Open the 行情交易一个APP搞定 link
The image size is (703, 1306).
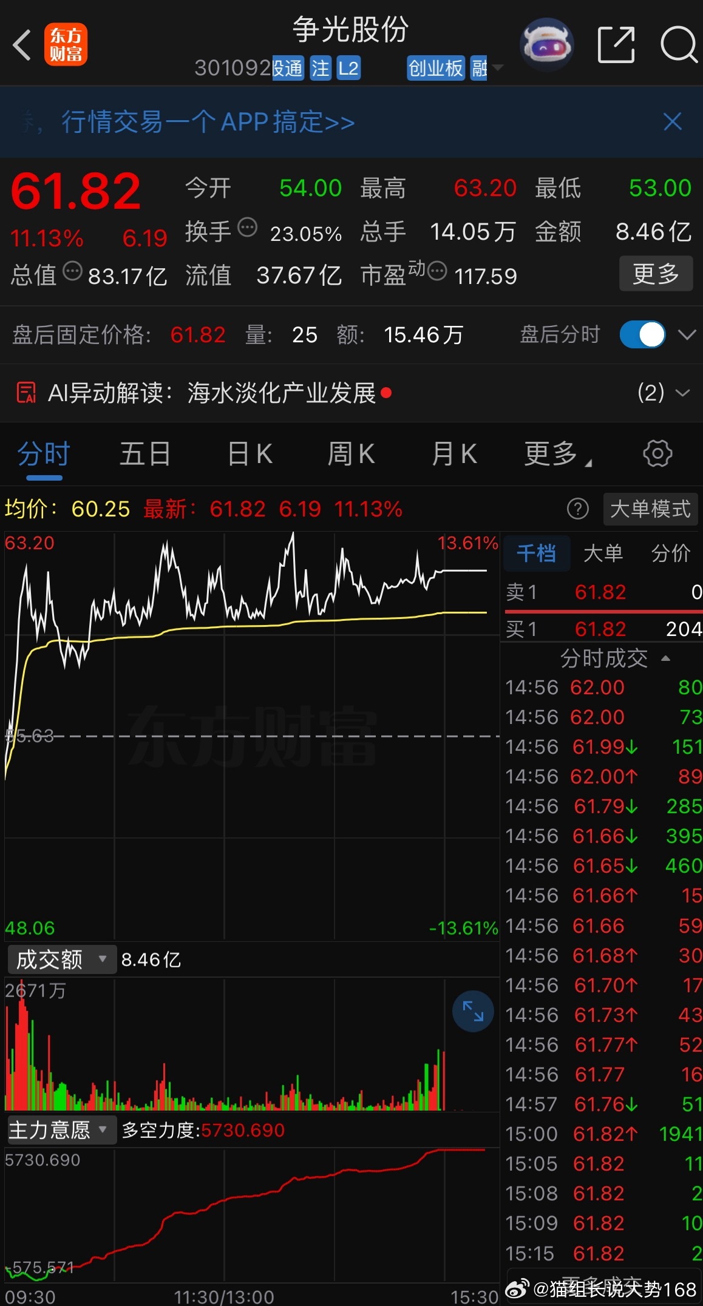point(208,122)
